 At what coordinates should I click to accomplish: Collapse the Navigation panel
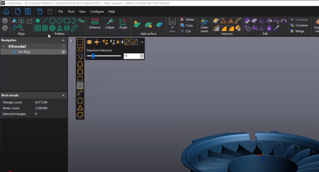(x=63, y=40)
